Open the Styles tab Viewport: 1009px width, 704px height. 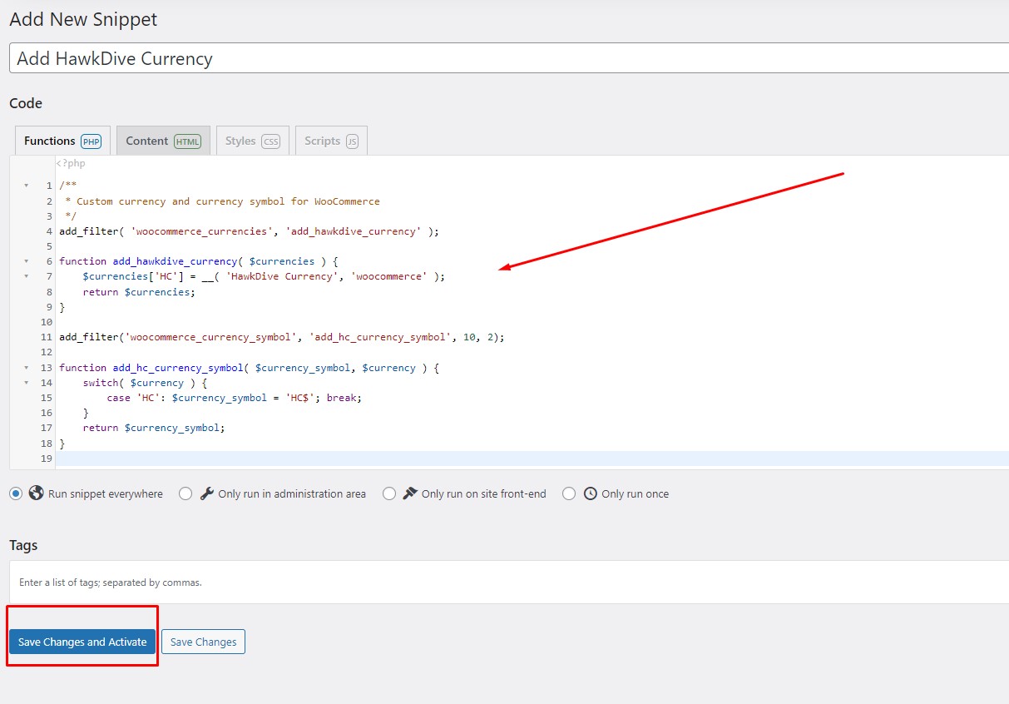pos(252,141)
